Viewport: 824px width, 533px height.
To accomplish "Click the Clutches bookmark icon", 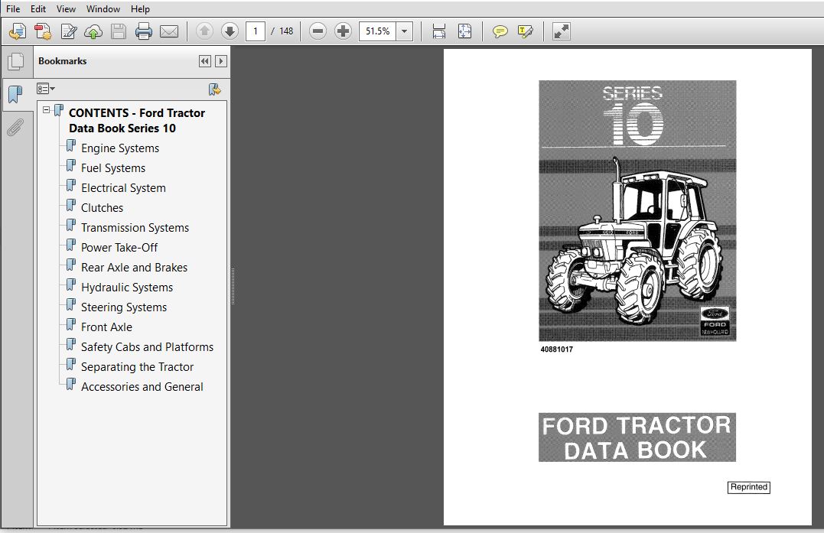I will click(71, 206).
